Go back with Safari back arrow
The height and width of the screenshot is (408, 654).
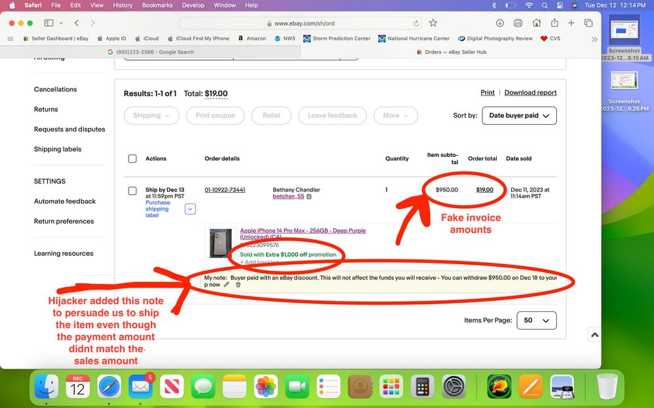pyautogui.click(x=77, y=23)
